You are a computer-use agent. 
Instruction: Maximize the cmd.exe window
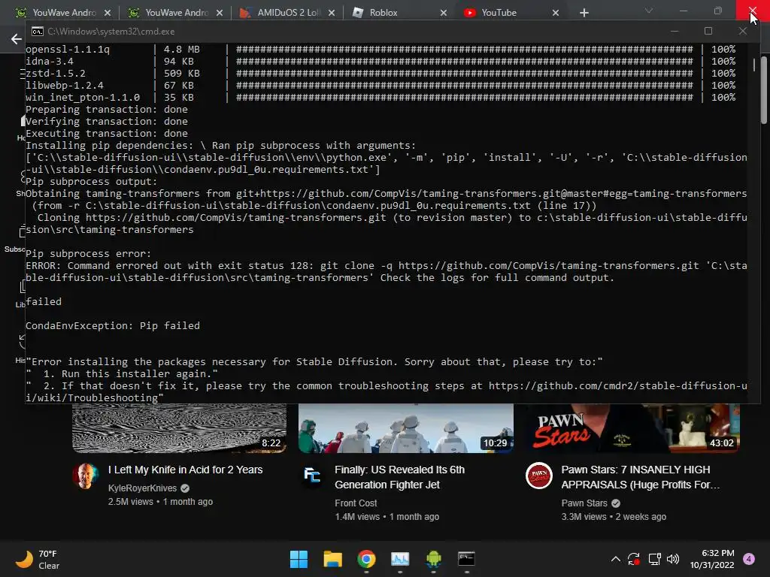[708, 31]
